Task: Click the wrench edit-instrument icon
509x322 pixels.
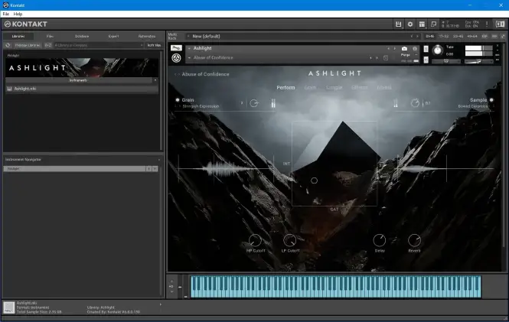Action: pyautogui.click(x=176, y=48)
